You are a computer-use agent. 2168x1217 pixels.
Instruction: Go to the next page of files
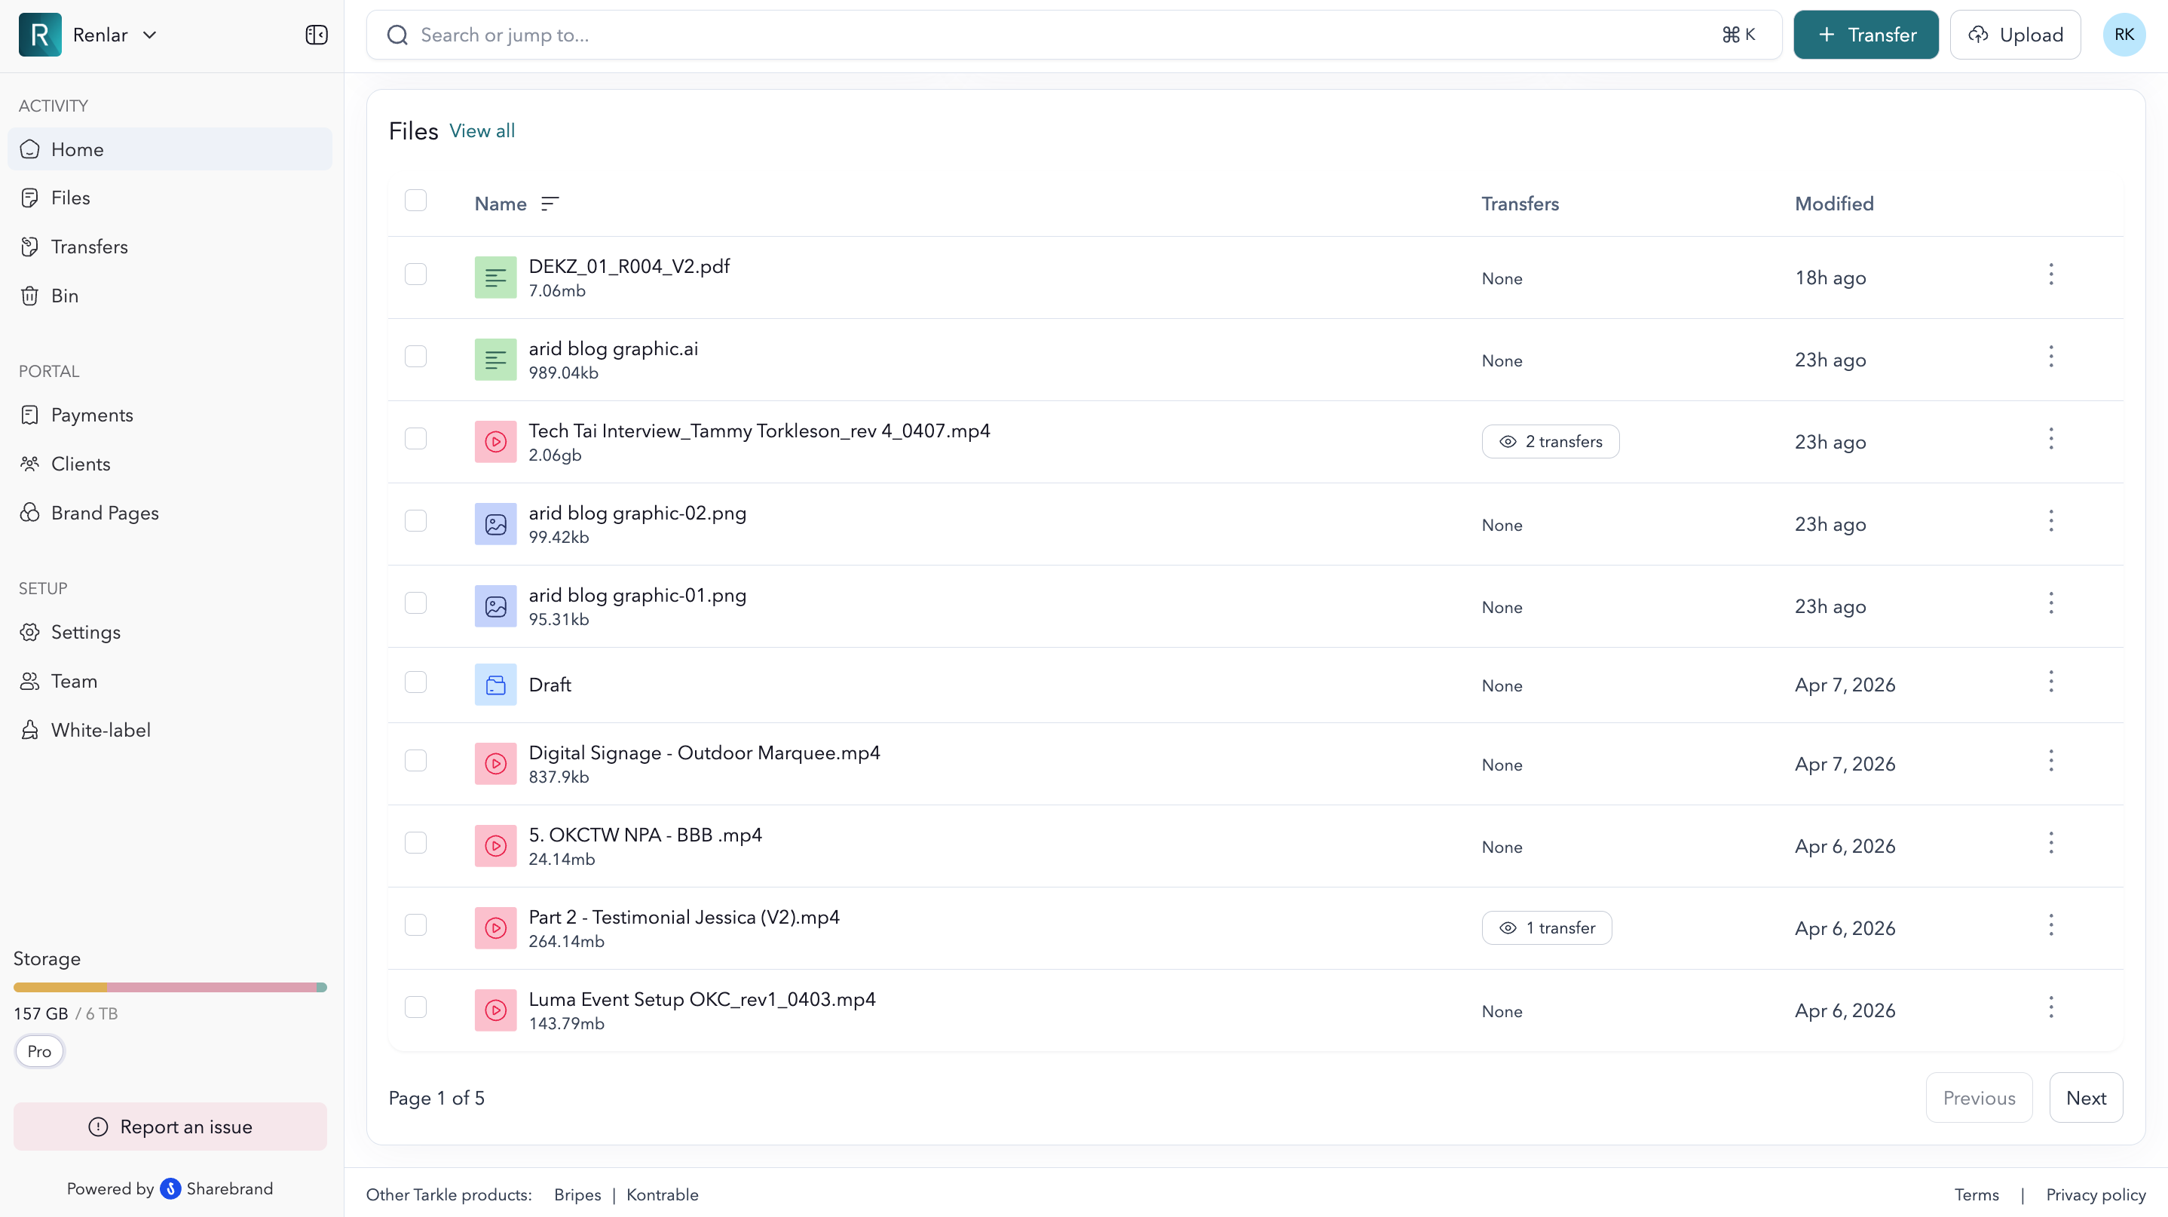pyautogui.click(x=2086, y=1098)
